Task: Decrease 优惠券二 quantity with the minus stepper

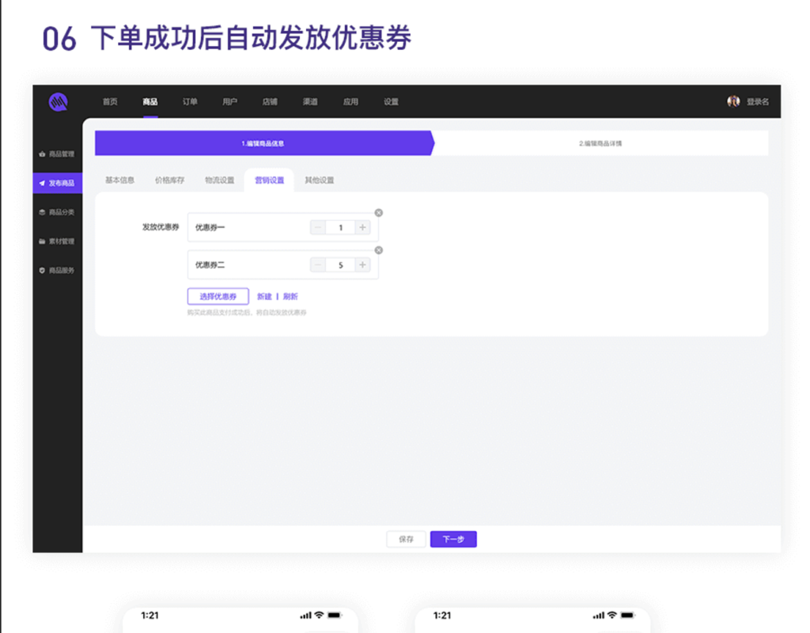Action: pyautogui.click(x=317, y=264)
